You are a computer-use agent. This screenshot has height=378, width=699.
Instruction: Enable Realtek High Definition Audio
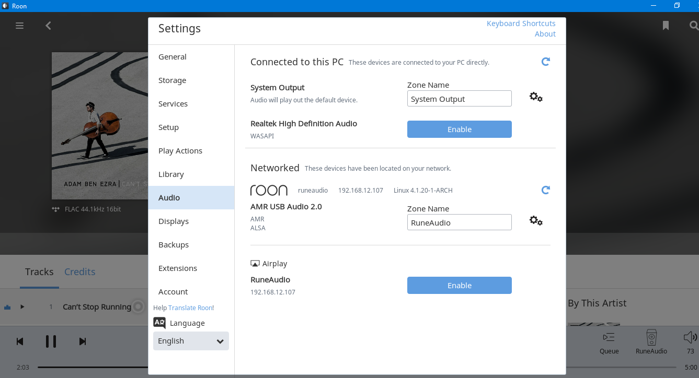(460, 129)
